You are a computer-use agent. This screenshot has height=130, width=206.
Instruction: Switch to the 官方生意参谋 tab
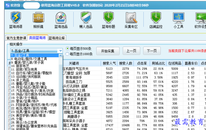[x=16, y=38]
